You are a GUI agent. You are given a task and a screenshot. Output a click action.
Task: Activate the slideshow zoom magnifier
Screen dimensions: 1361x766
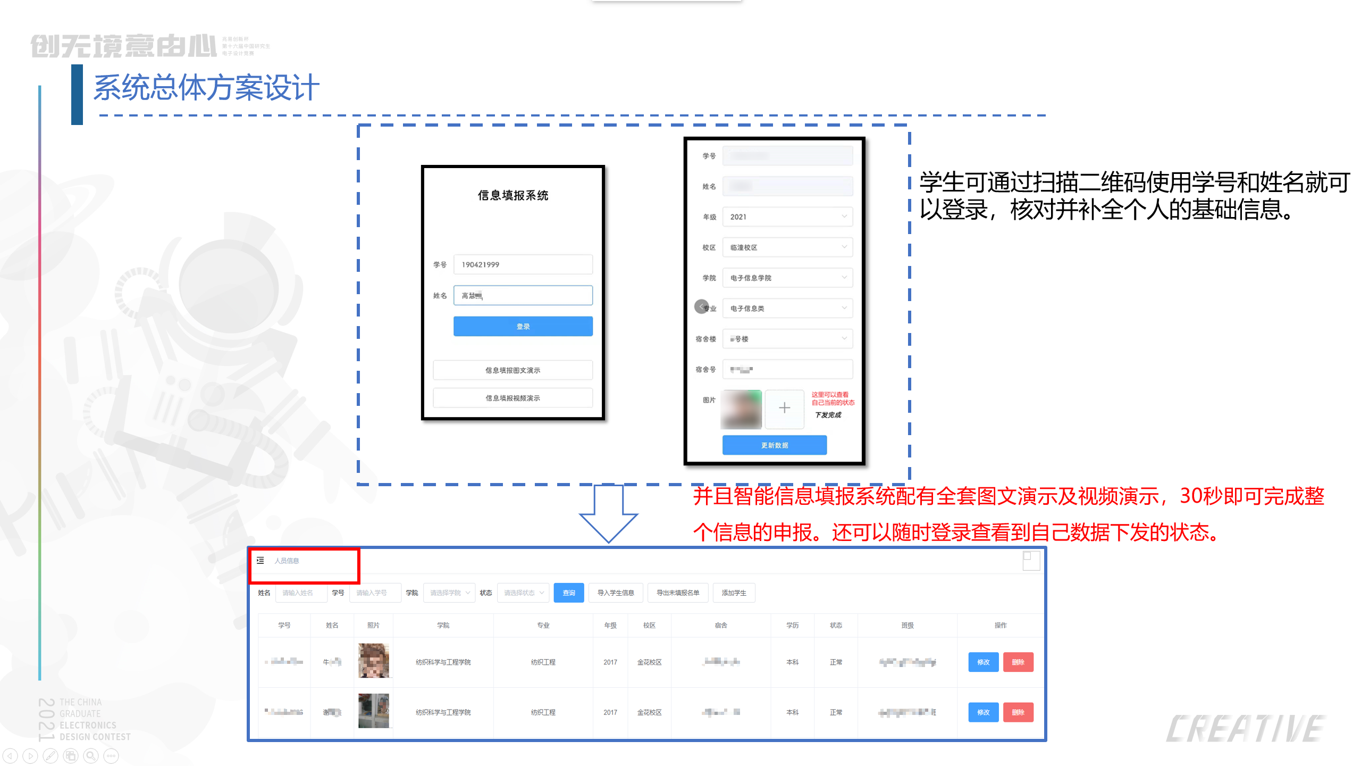click(x=91, y=755)
